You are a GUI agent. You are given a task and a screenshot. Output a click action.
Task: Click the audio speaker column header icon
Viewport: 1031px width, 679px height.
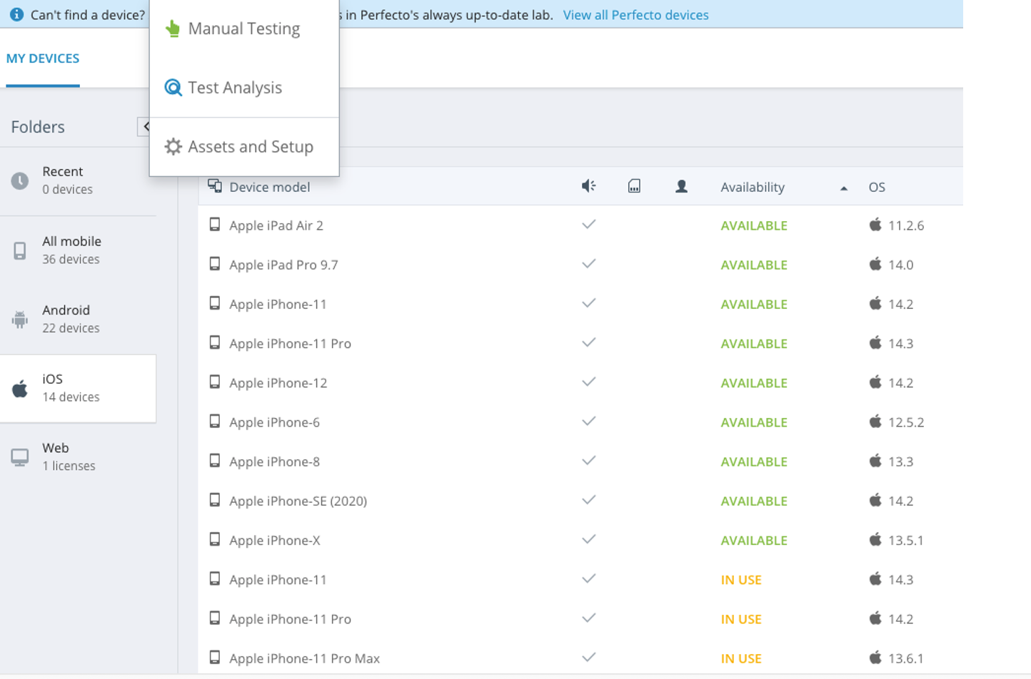(x=588, y=186)
